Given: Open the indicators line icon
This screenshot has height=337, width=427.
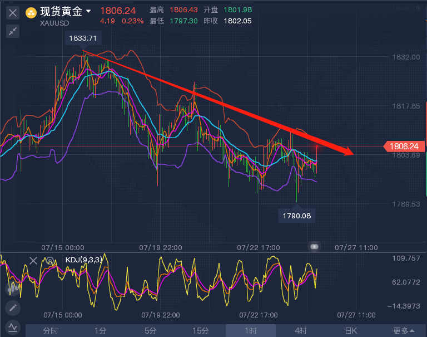Looking at the screenshot, I should tap(12, 327).
